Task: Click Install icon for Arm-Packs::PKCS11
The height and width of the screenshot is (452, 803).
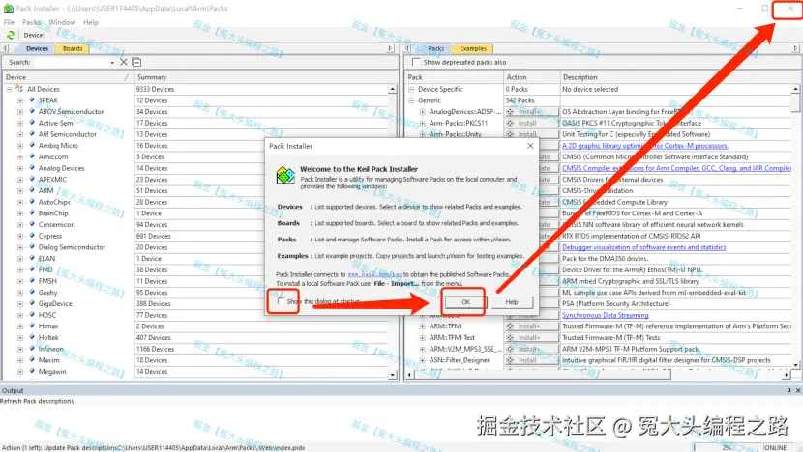Action: pyautogui.click(x=510, y=123)
